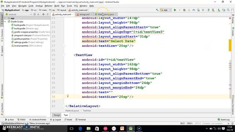Open the Build menu
This screenshot has width=235, height=132.
point(57,6)
